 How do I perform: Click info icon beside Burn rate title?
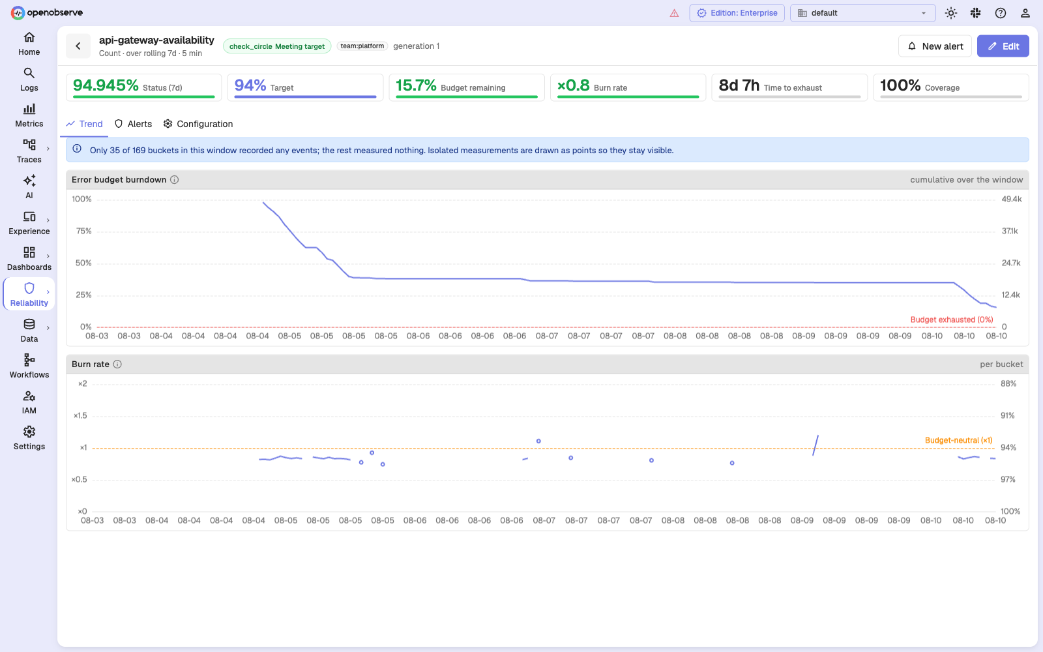(117, 364)
